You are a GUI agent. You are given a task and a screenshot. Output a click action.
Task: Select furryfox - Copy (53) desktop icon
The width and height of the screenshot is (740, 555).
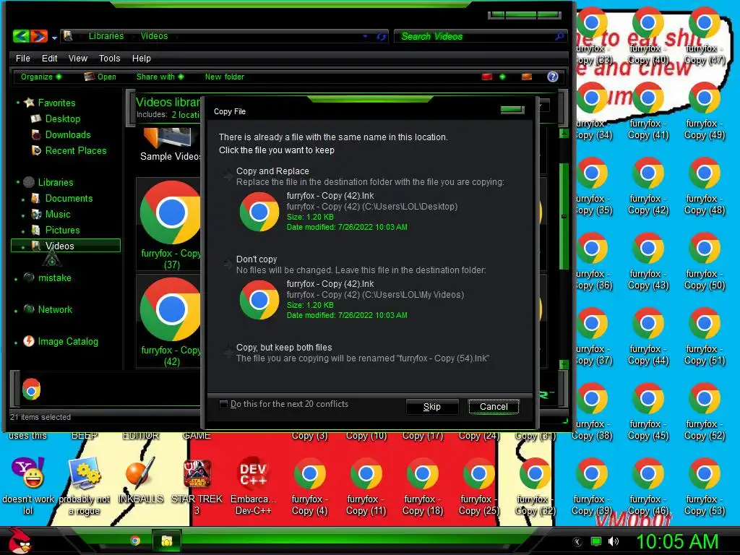click(704, 486)
